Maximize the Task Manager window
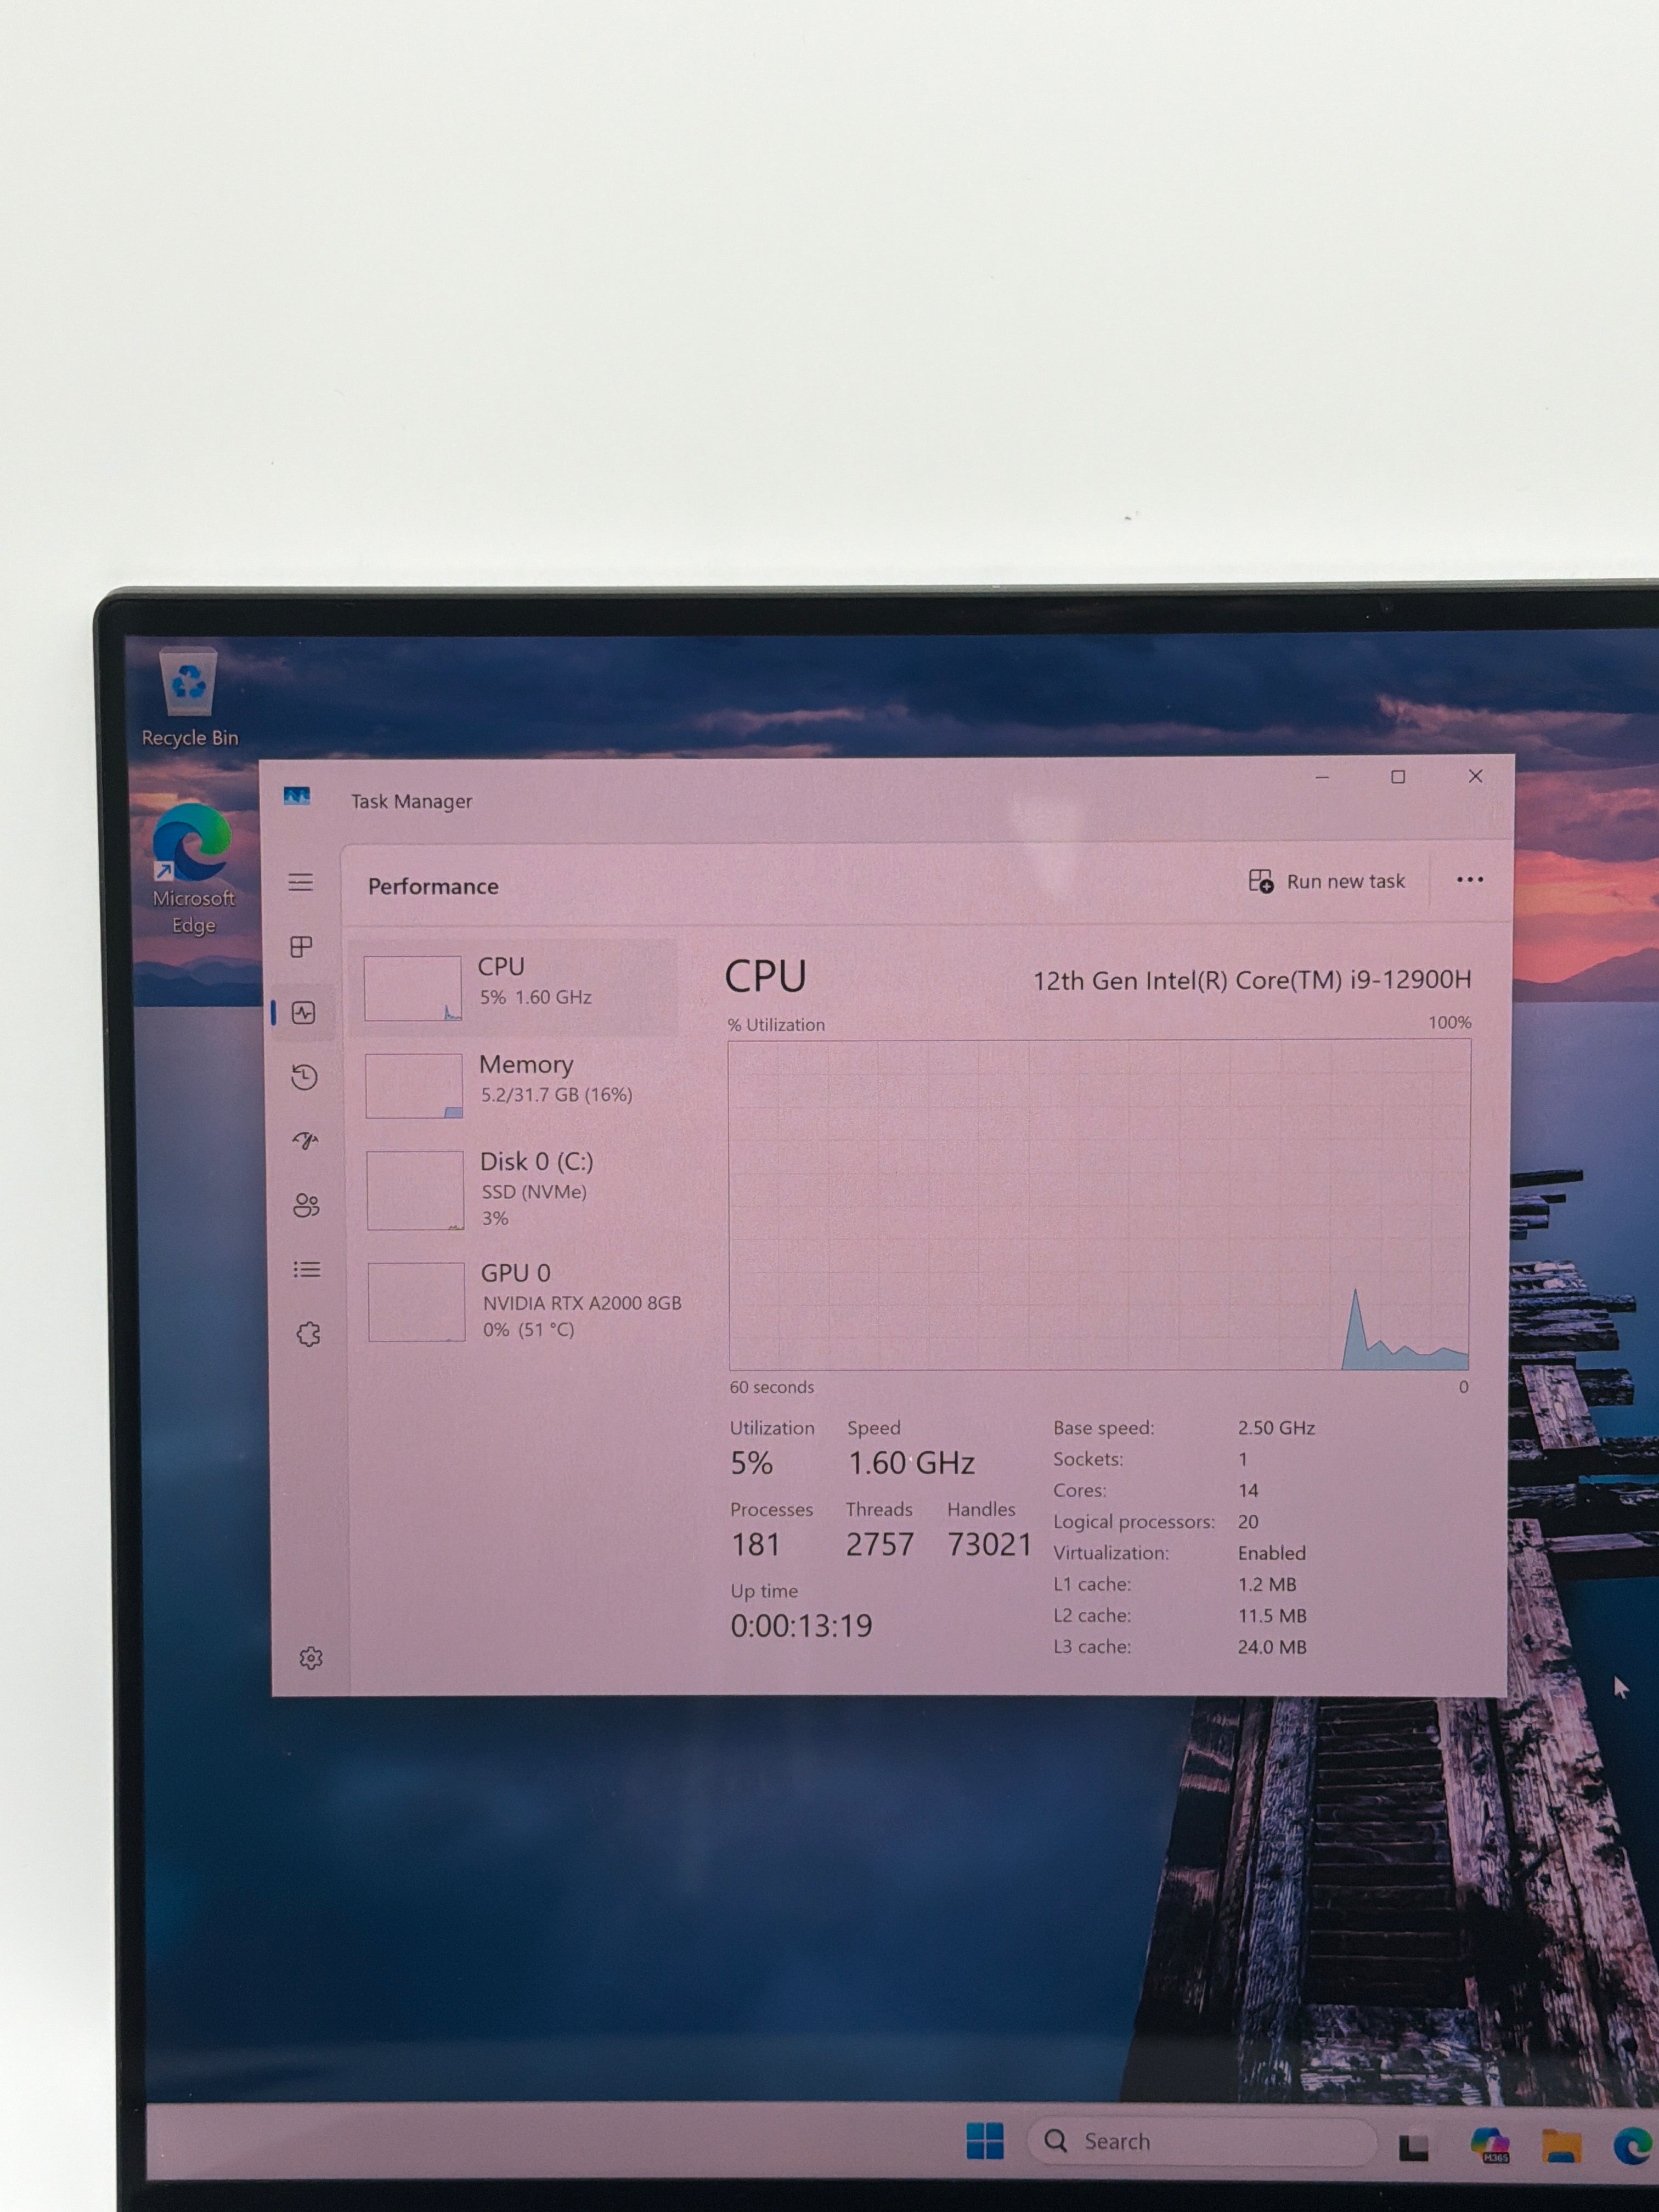1659x2212 pixels. point(1398,777)
